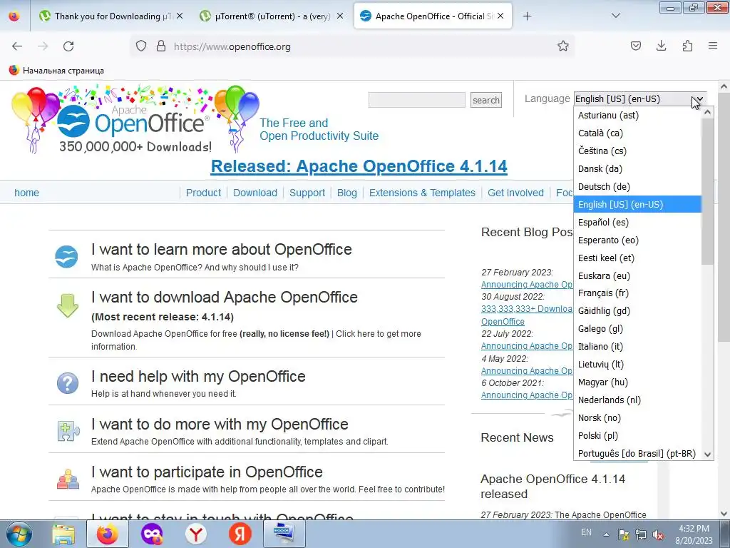Screen dimensions: 730x548
Task: Select Dansk (da) language
Action: pyautogui.click(x=637, y=168)
